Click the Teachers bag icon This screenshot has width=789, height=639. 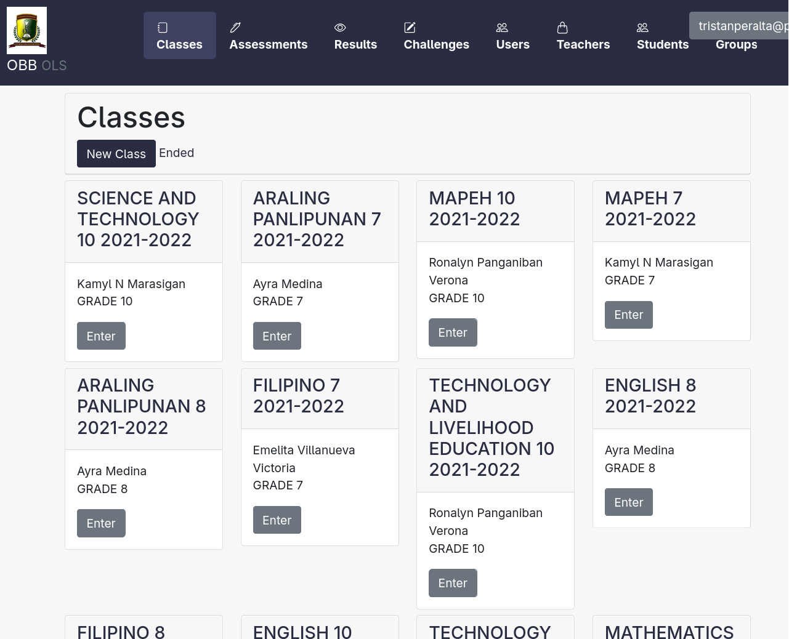[562, 28]
